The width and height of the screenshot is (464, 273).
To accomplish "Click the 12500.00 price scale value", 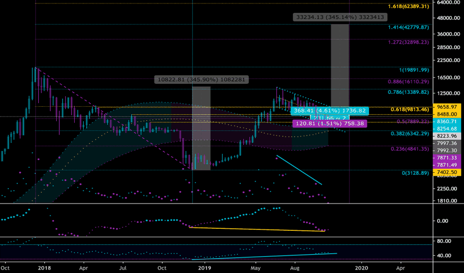I will tap(448, 93).
